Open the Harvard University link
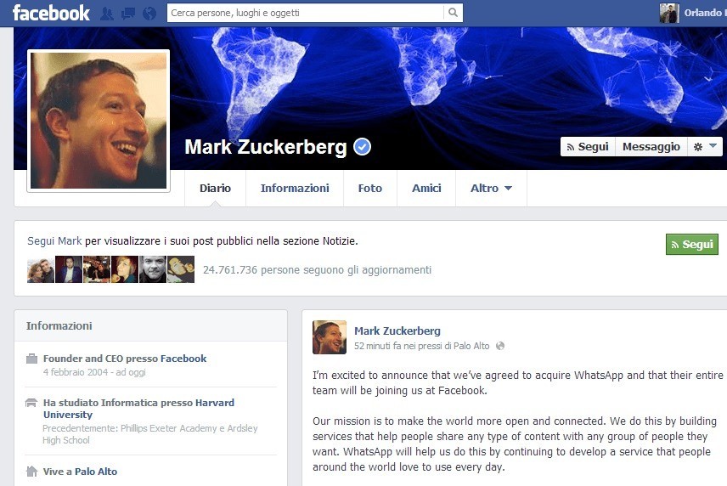Screen dimensions: 727x486 (138, 409)
